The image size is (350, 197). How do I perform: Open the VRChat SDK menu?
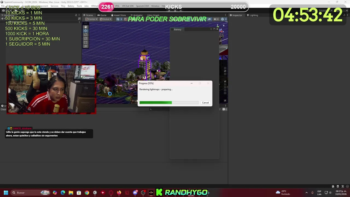pos(128,6)
